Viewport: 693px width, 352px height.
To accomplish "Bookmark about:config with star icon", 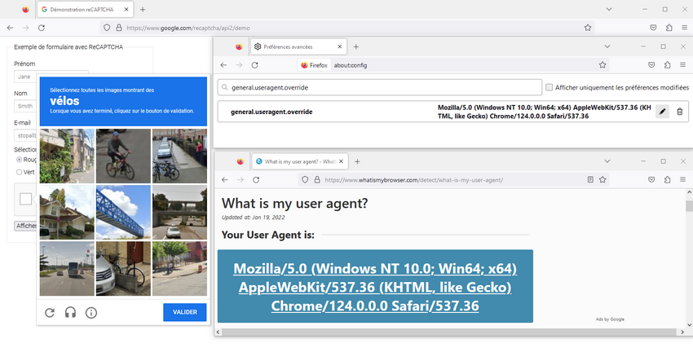I will [603, 65].
